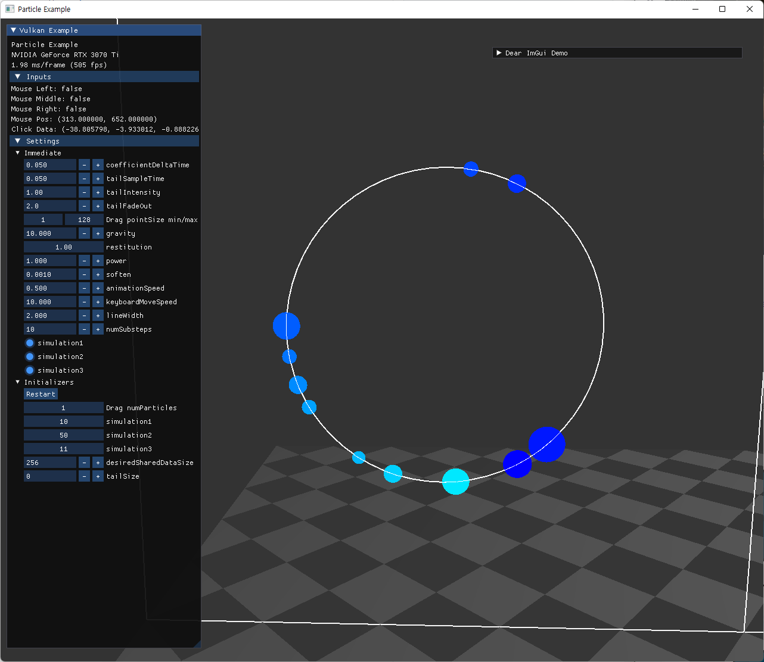Viewport: 764px width, 662px height.
Task: Decrease coefficientDeltaTime with minus button
Action: pyautogui.click(x=84, y=165)
